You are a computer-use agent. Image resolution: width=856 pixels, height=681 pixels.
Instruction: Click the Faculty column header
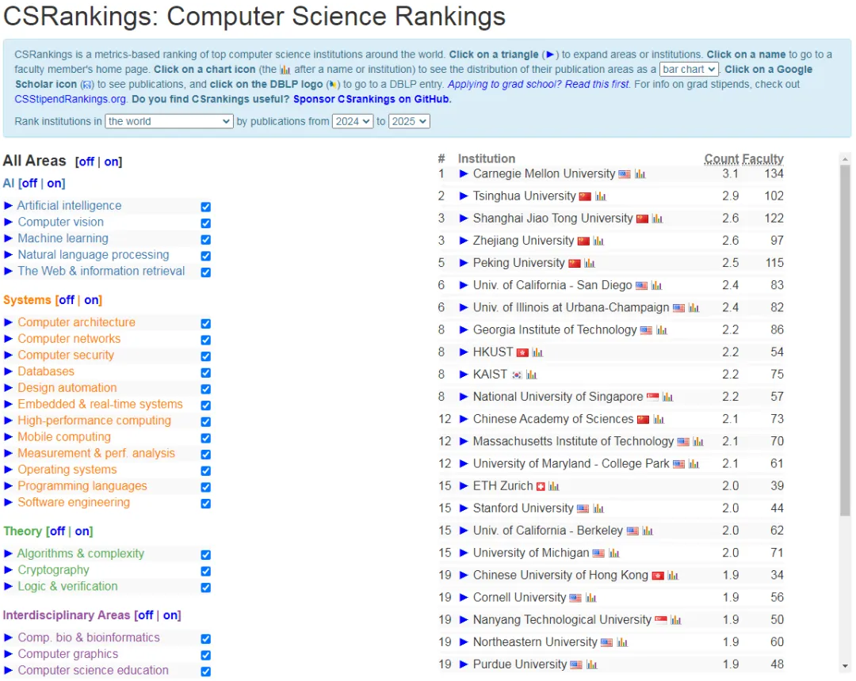pyautogui.click(x=762, y=158)
